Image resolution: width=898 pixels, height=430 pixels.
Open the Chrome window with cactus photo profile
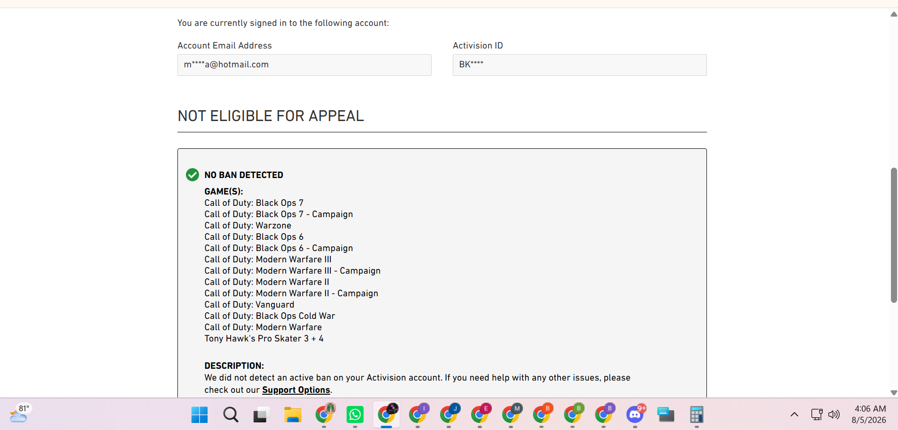point(324,415)
